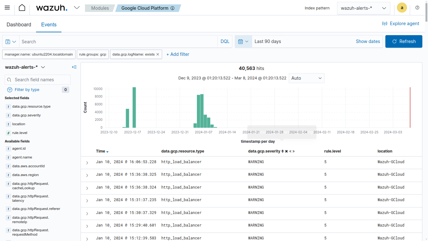Open Modules breadcrumb
The image size is (428, 241).
click(x=100, y=8)
